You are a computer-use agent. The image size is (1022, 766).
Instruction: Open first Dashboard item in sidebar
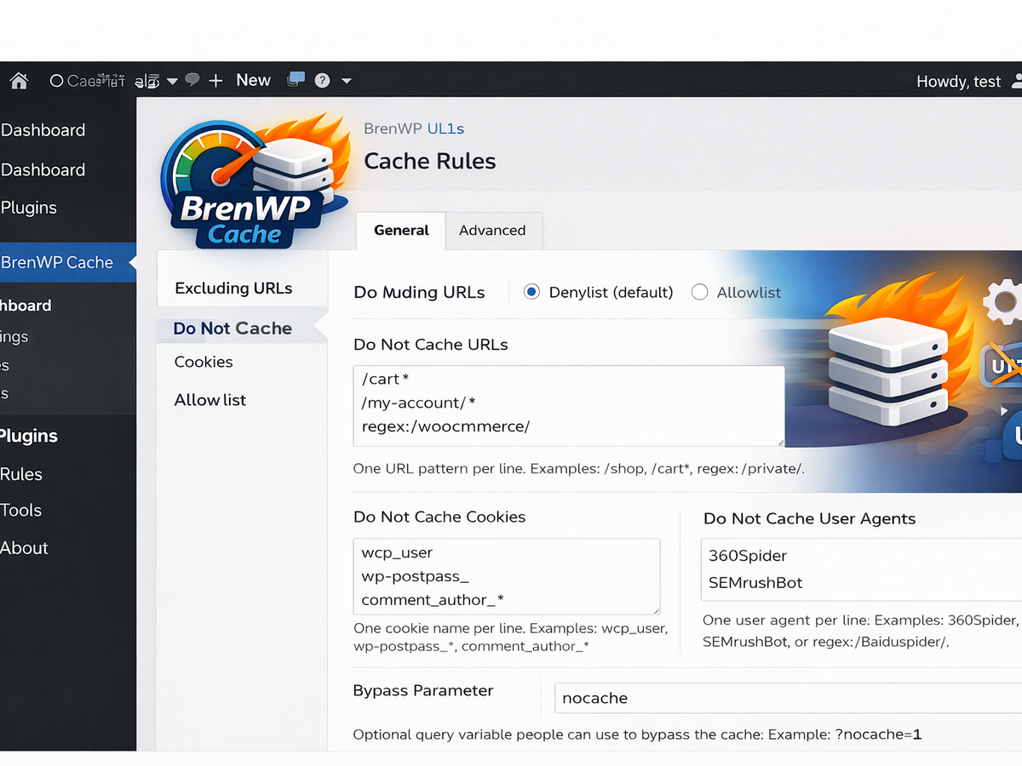43,130
